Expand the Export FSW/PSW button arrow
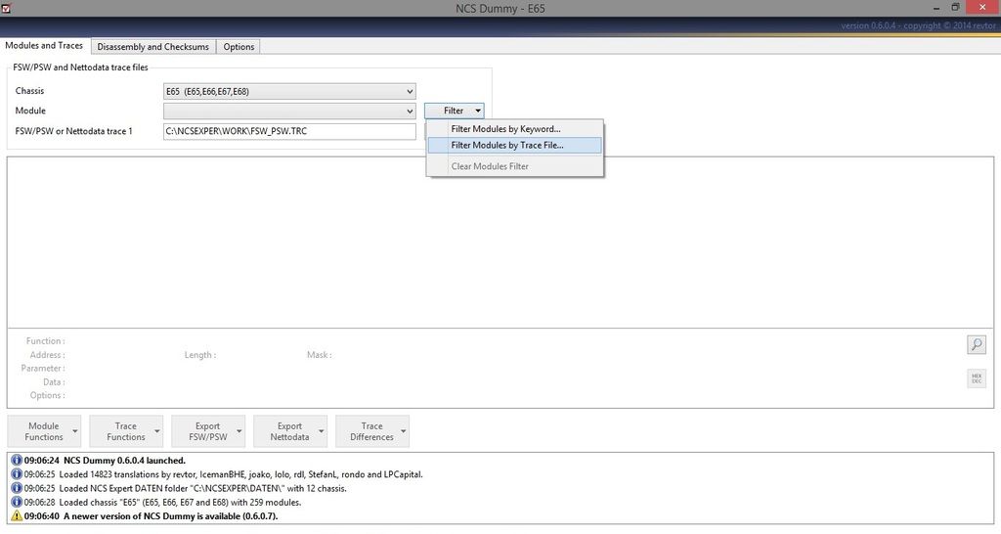 pos(239,431)
